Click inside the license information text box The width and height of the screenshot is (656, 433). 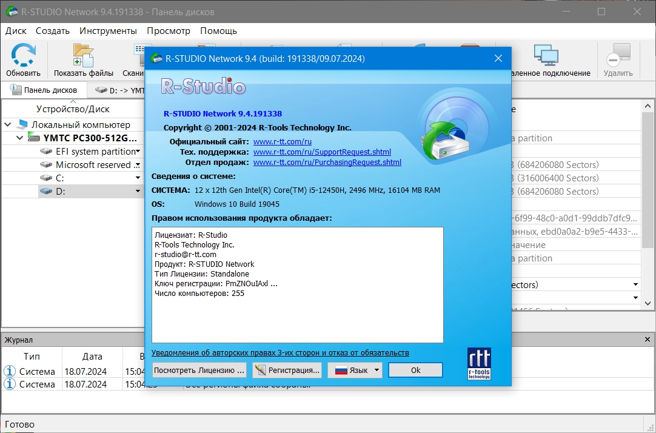pyautogui.click(x=298, y=285)
